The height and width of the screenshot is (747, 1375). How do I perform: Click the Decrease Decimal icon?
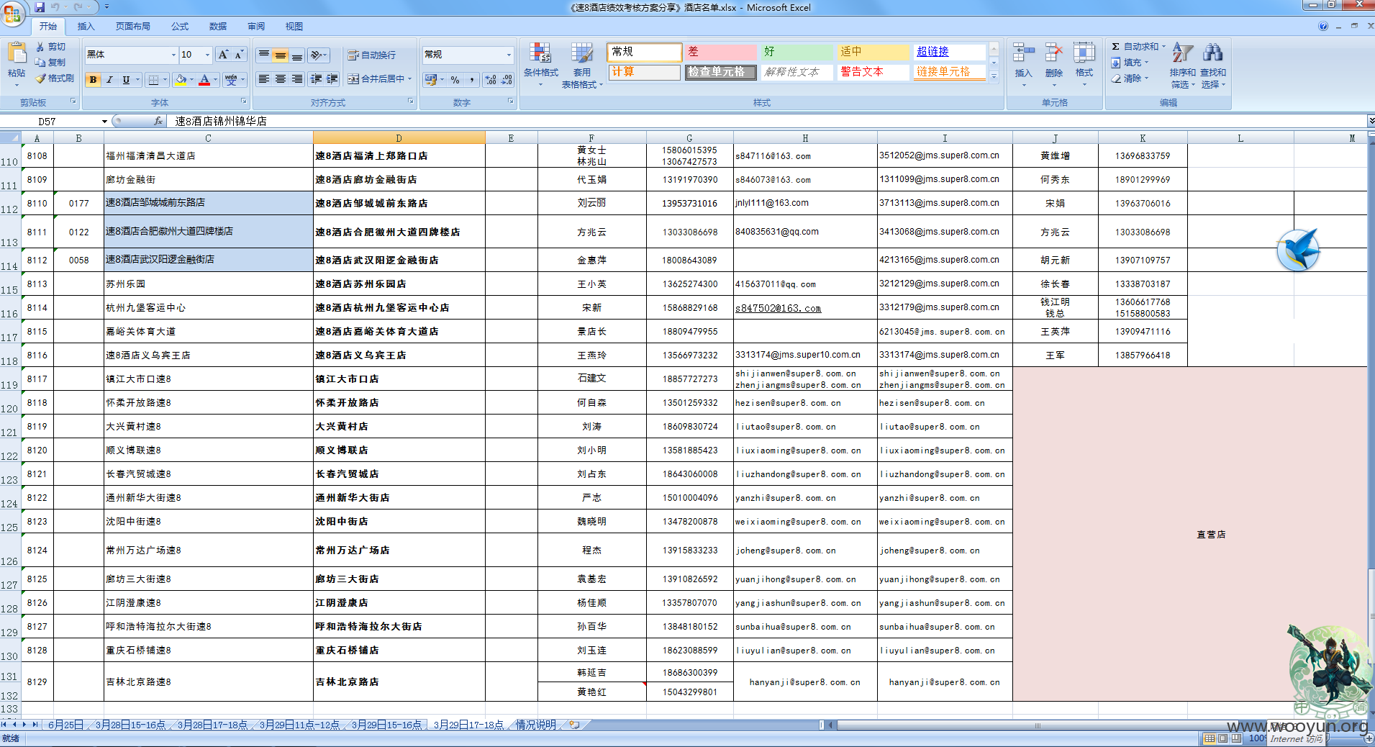[x=507, y=80]
